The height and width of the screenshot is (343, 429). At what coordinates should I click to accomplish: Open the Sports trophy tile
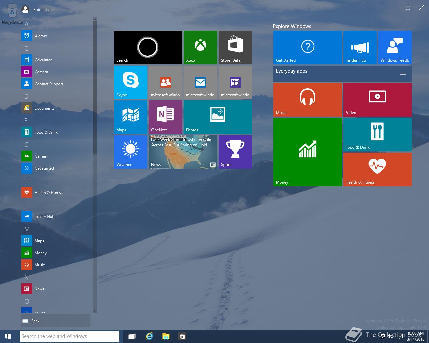[235, 152]
